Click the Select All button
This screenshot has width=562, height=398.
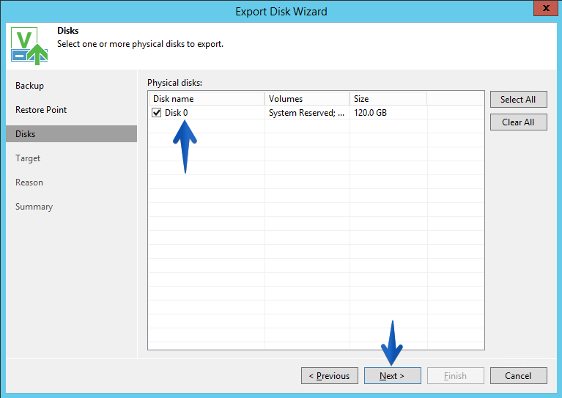(x=518, y=100)
